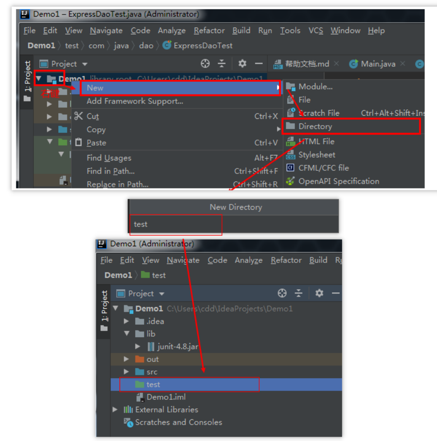Close the 帮助文档.md tab
Viewport: 437px width, 441px height.
(336, 64)
